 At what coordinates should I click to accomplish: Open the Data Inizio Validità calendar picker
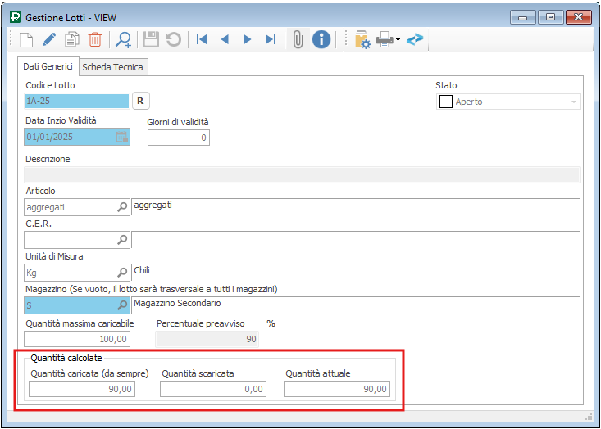(x=122, y=138)
